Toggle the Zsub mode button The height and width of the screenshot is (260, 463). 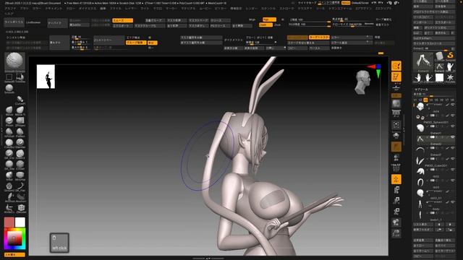click(x=277, y=25)
